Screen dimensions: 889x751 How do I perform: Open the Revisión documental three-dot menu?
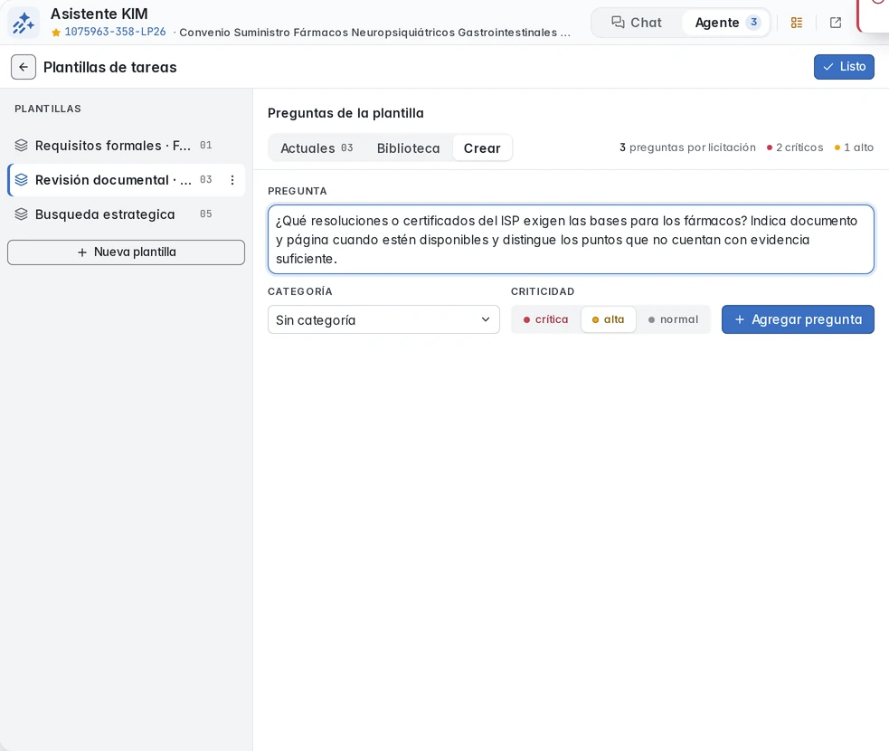(232, 180)
